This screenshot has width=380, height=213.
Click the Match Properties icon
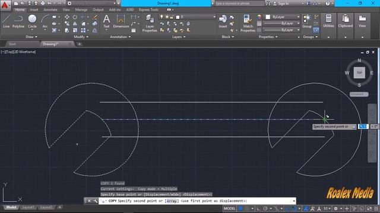(x=248, y=23)
